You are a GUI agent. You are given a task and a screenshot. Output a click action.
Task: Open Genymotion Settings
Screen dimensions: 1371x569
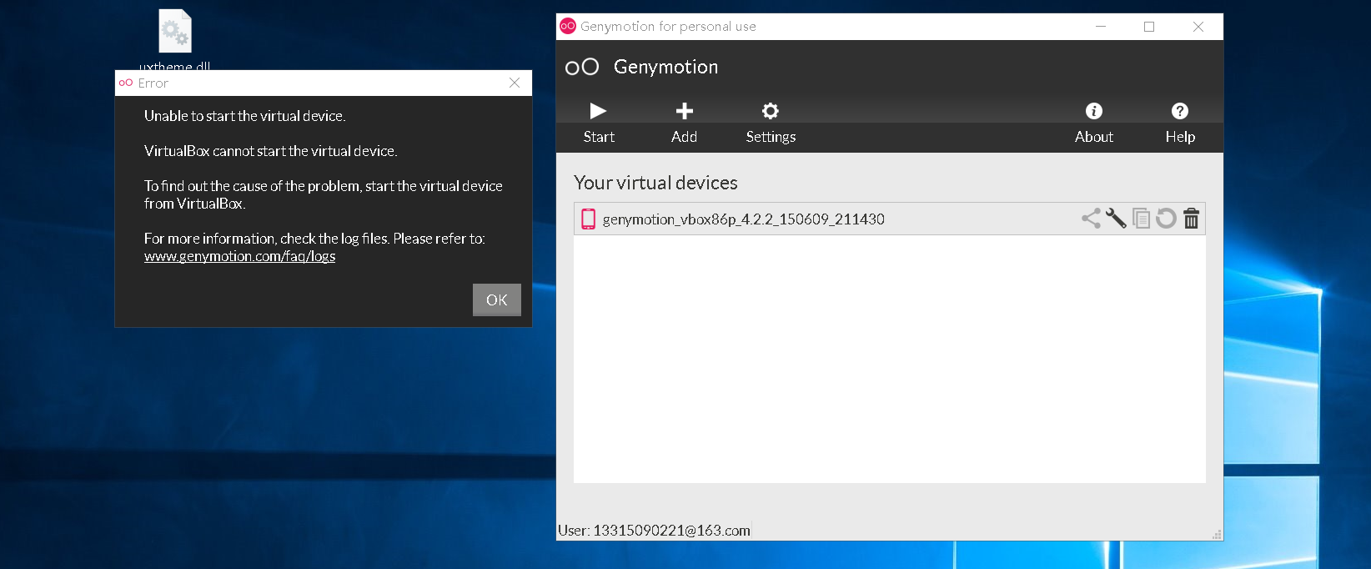[x=771, y=123]
